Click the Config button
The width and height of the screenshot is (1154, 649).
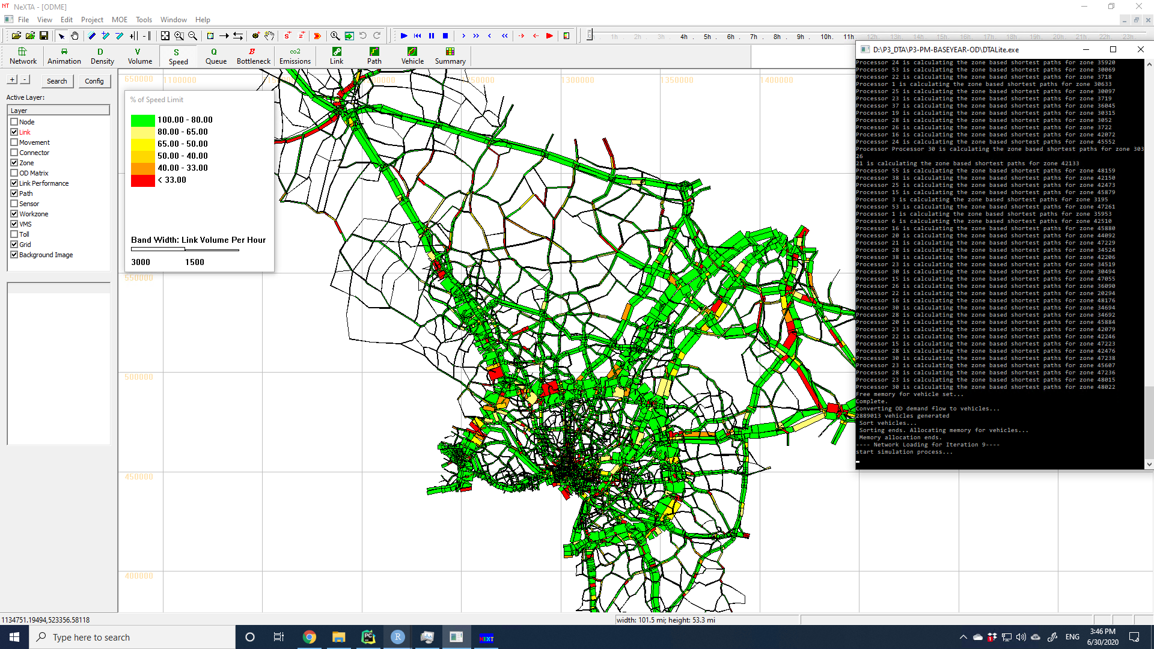click(94, 81)
